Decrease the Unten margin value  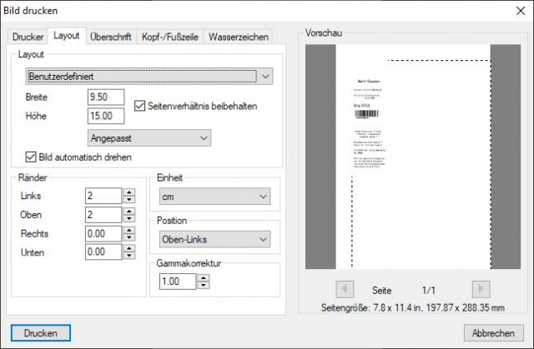point(129,256)
